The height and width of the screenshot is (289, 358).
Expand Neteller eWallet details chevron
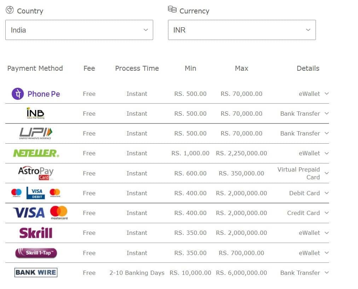[x=327, y=153]
